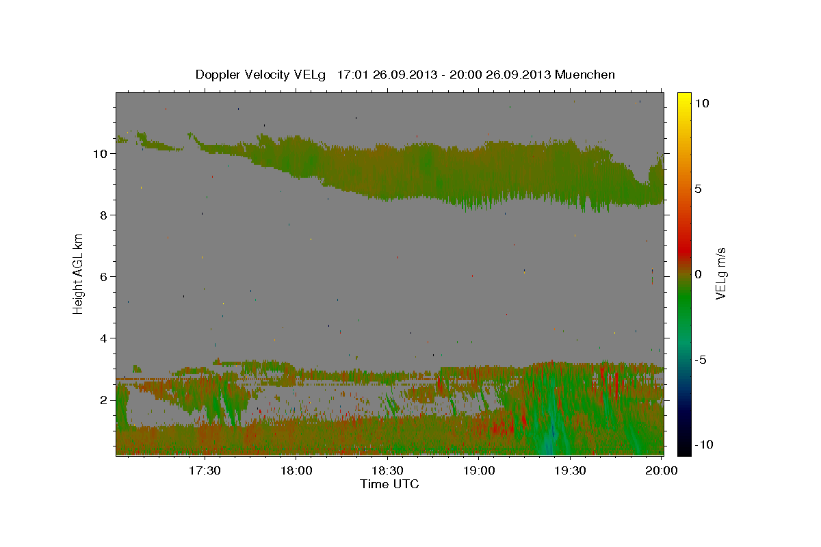This screenshot has height=547, width=821.
Task: Click the 19:30 time tick label
Action: pyautogui.click(x=571, y=470)
